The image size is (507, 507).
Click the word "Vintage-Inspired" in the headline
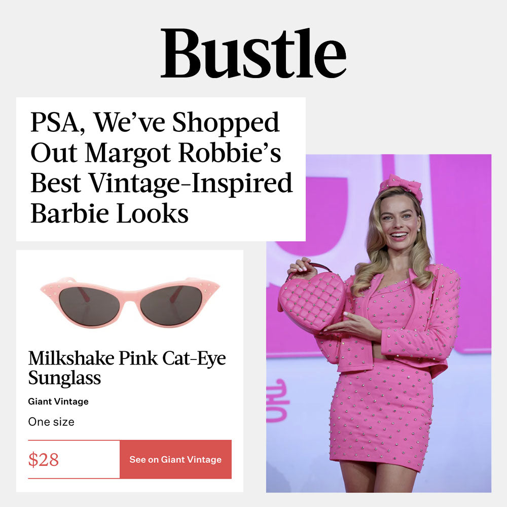[x=191, y=183]
